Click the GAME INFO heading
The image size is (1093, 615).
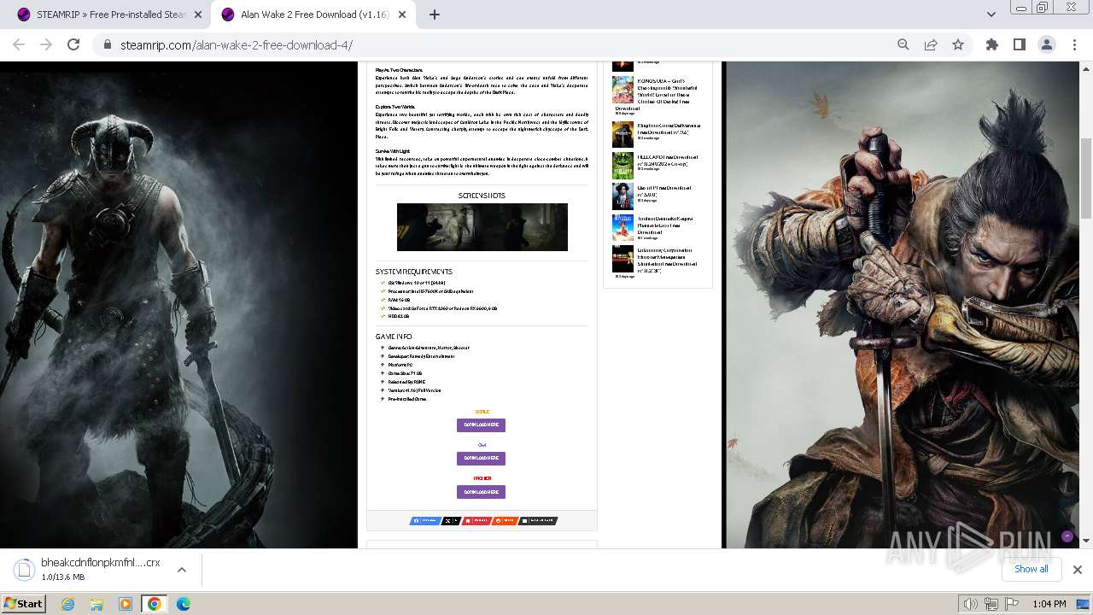(394, 337)
